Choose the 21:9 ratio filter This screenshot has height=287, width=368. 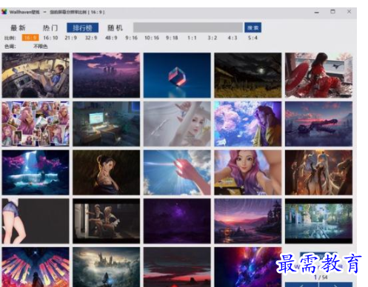(71, 38)
